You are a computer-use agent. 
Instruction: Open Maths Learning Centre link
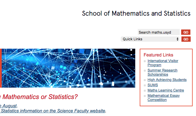pyautogui.click(x=165, y=90)
